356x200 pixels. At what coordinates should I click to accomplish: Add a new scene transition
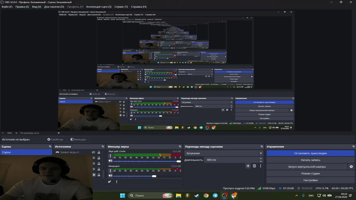[x=248, y=166]
